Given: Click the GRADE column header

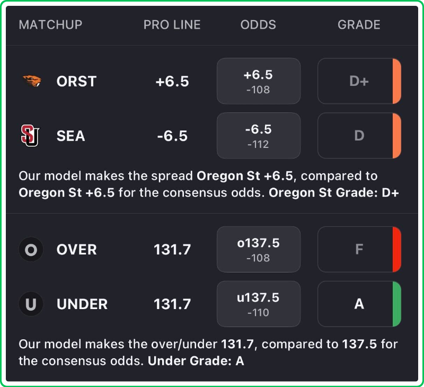Looking at the screenshot, I should 359,25.
